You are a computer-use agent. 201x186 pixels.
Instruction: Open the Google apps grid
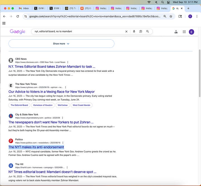[x=184, y=32]
